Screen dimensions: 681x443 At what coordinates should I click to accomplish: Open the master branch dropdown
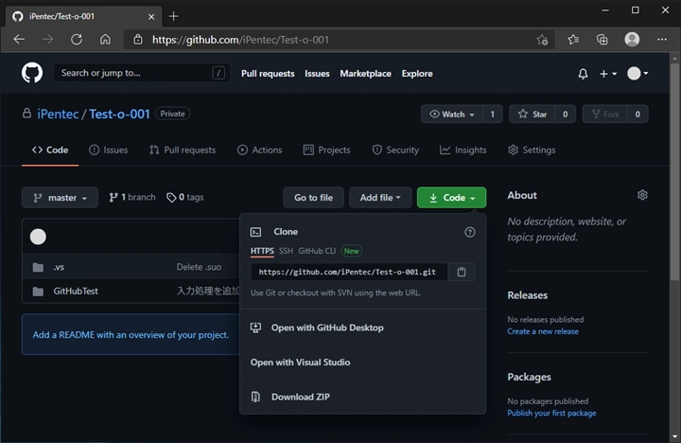(x=60, y=198)
